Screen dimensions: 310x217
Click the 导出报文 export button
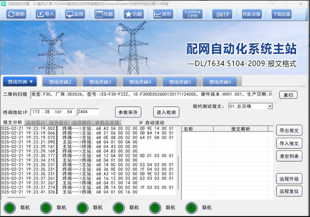289,130
